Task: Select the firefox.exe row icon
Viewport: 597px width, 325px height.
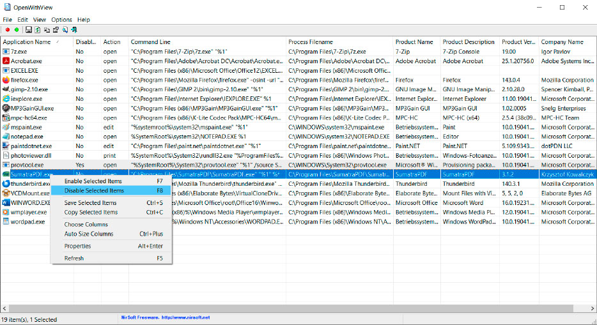Action: 6,80
